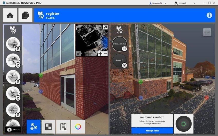The width and height of the screenshot is (218, 136).
Task: Expand the mini-map overview
Action: tap(105, 27)
